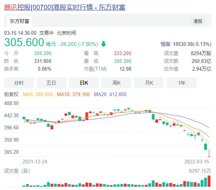Click the 488.00 y-axis label

tap(11, 103)
